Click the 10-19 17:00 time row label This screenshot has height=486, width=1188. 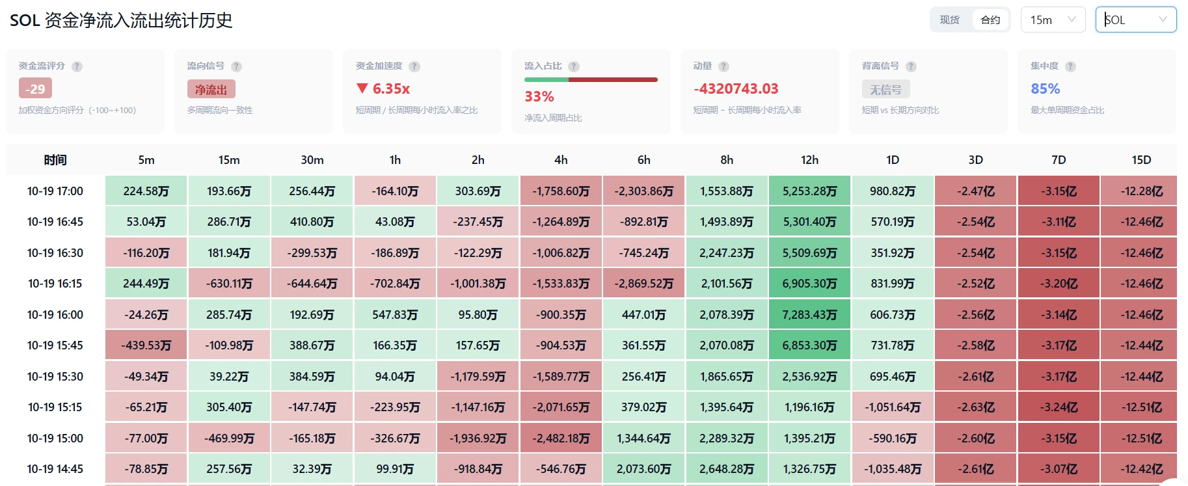[55, 191]
